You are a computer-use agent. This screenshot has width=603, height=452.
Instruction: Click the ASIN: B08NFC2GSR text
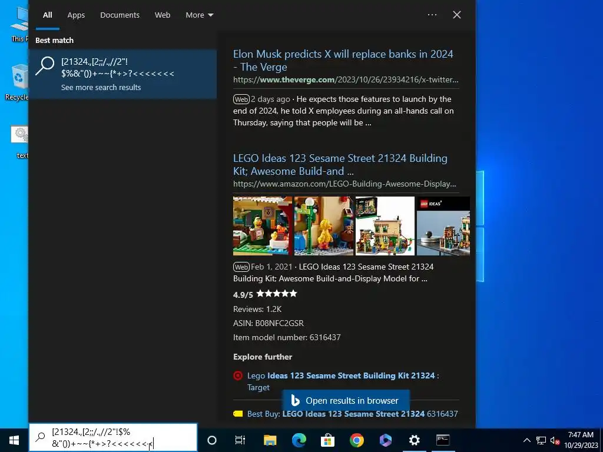269,323
